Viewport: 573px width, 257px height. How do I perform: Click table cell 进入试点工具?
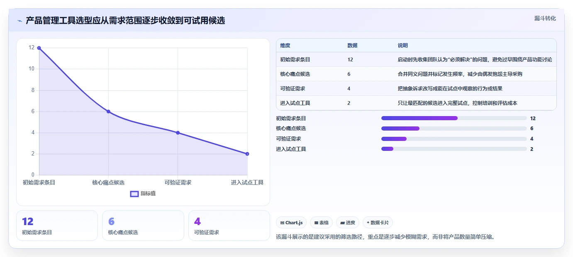coord(295,103)
